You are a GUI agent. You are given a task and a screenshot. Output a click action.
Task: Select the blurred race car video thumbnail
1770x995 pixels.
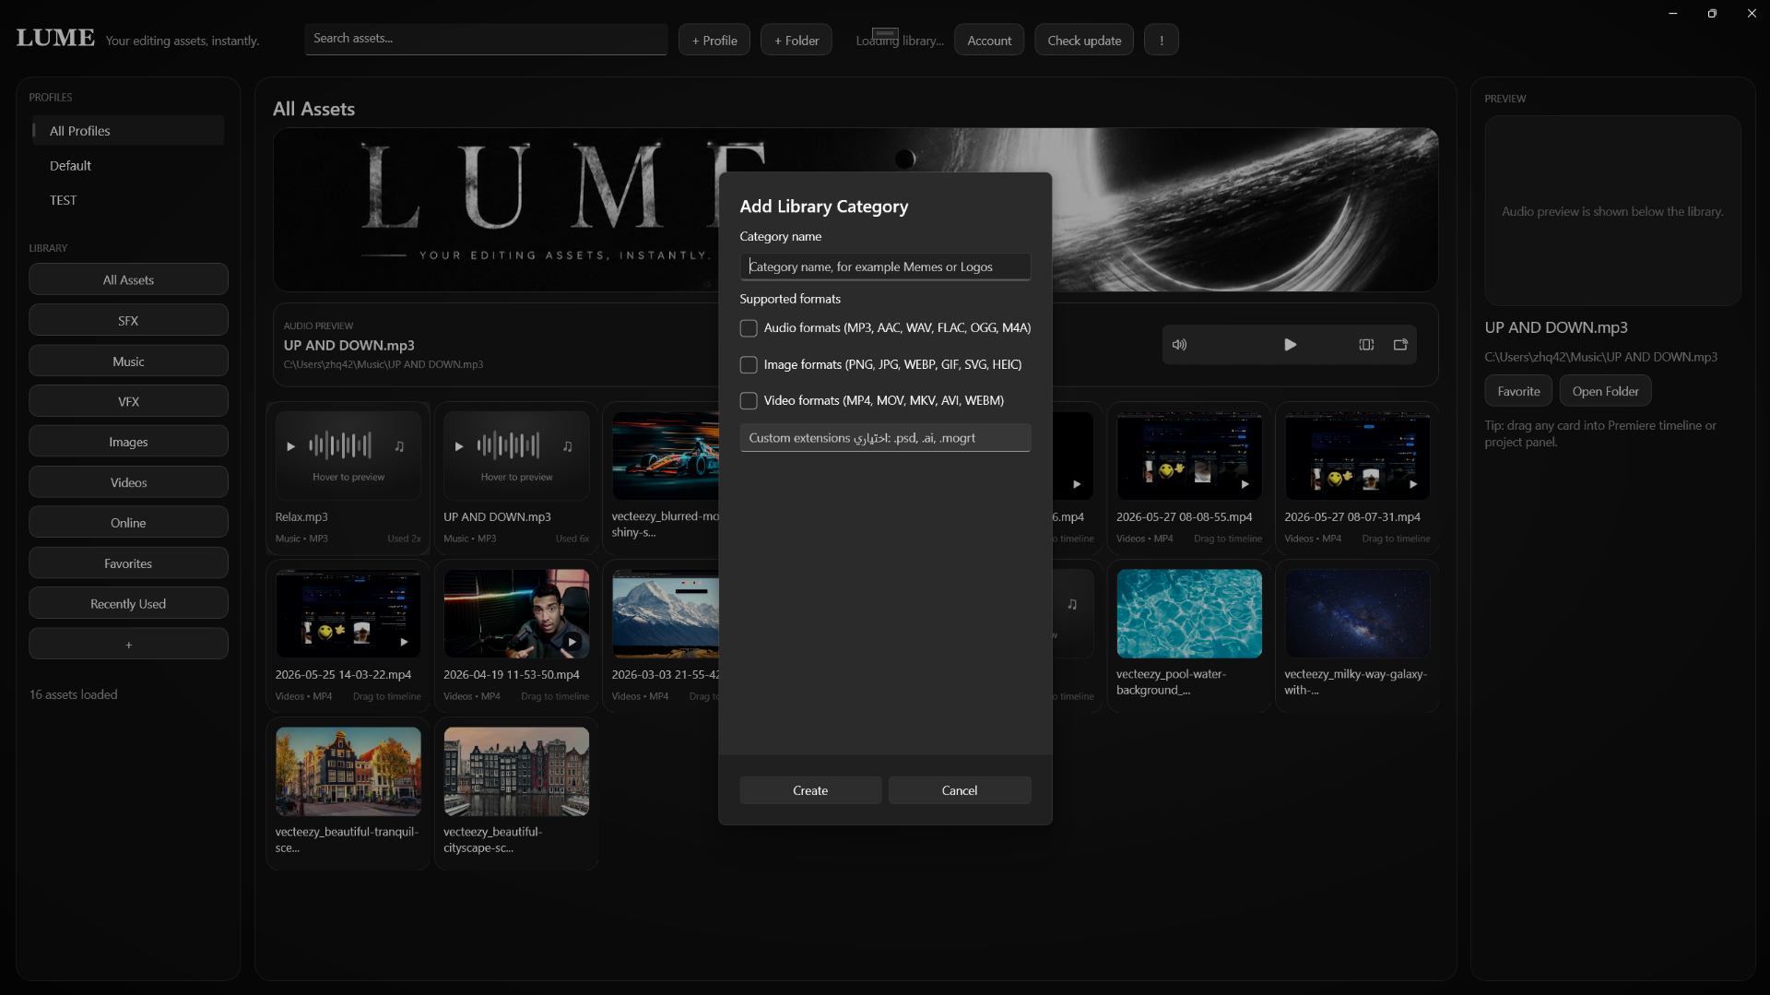click(x=665, y=456)
